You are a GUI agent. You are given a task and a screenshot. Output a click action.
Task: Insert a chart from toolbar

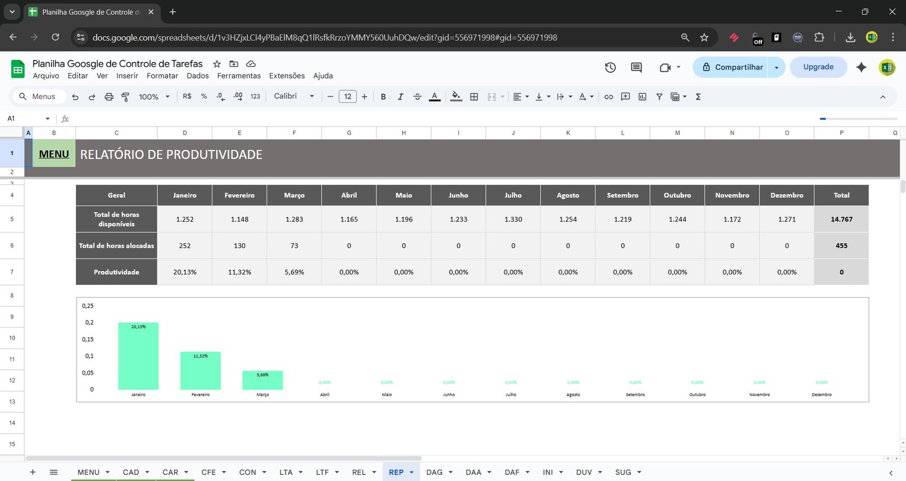click(x=642, y=97)
